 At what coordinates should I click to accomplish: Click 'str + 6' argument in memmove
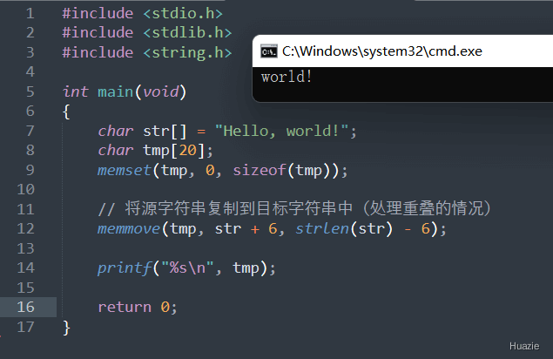(x=246, y=229)
